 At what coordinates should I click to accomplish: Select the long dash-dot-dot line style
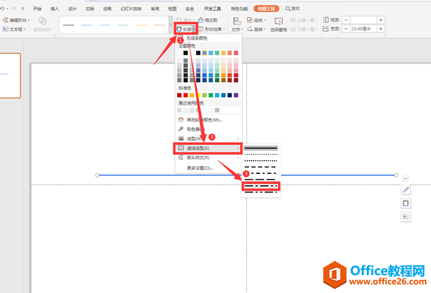click(261, 192)
